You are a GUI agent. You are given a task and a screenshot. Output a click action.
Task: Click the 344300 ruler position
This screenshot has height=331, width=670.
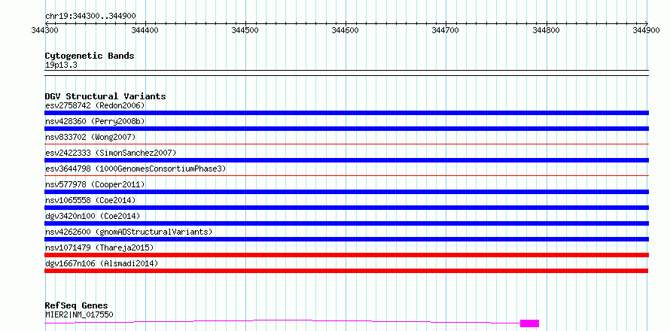coord(45,30)
